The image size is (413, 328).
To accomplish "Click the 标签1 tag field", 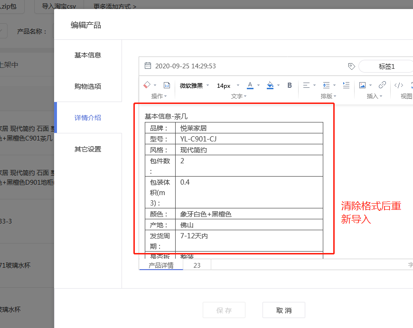I will tap(386, 66).
